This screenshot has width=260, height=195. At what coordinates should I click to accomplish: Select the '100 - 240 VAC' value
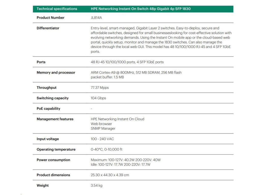102,139
